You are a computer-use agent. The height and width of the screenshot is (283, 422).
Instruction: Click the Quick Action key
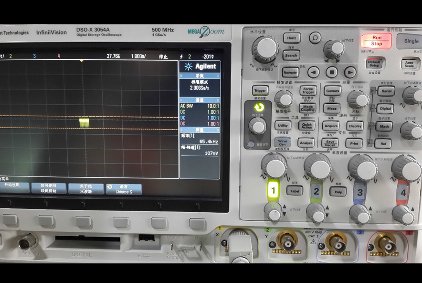(x=306, y=126)
